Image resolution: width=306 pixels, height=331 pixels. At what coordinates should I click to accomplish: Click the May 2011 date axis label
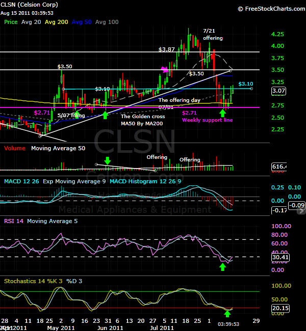pos(61,328)
